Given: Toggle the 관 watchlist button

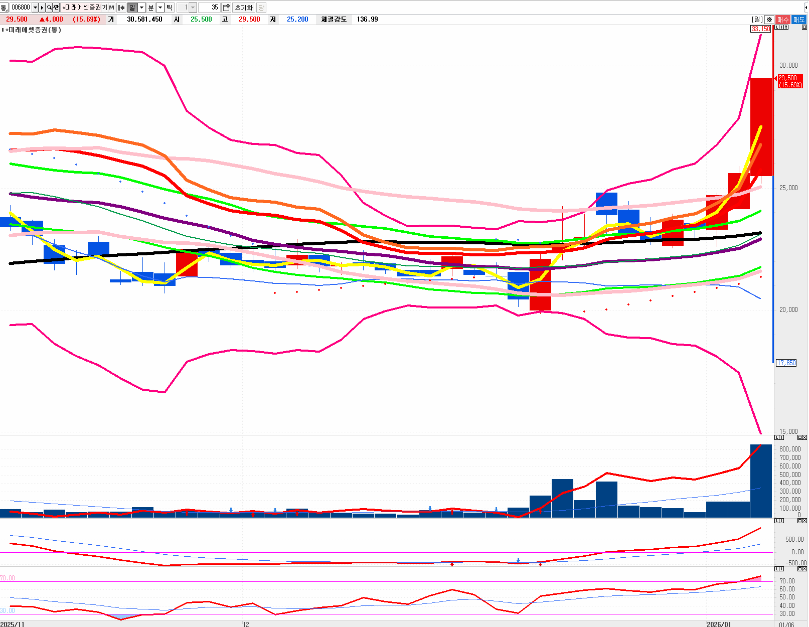Looking at the screenshot, I should pyautogui.click(x=56, y=8).
